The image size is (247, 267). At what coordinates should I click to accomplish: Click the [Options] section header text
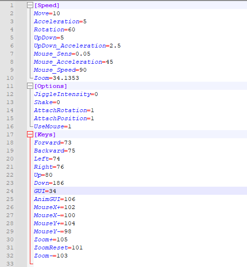click(x=51, y=86)
